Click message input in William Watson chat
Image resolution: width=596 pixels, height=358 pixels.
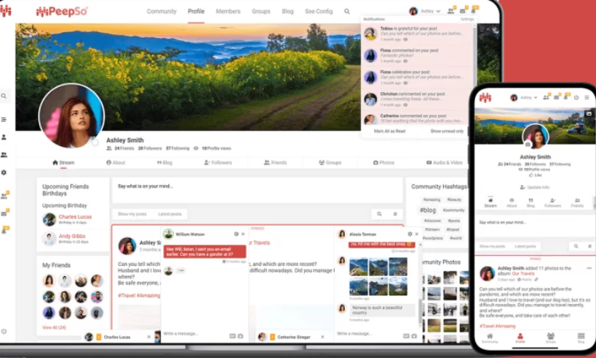pyautogui.click(x=195, y=334)
